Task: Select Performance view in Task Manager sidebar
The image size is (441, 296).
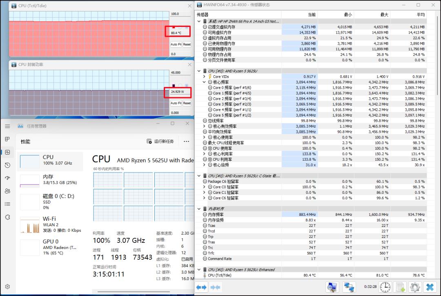Action: [x=7, y=152]
